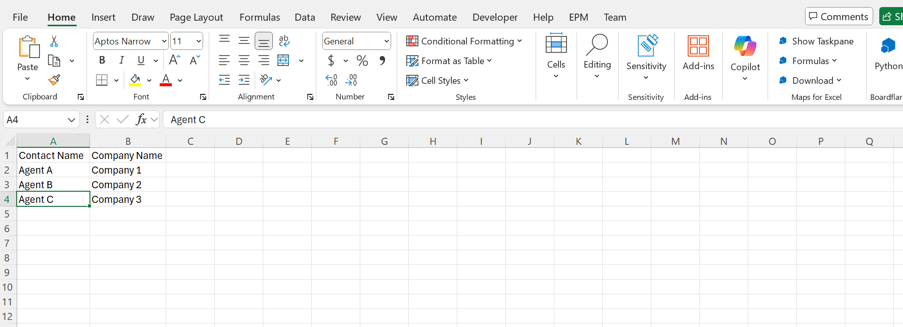Click the Insert Function fx icon
This screenshot has height=327, width=903.
(141, 120)
